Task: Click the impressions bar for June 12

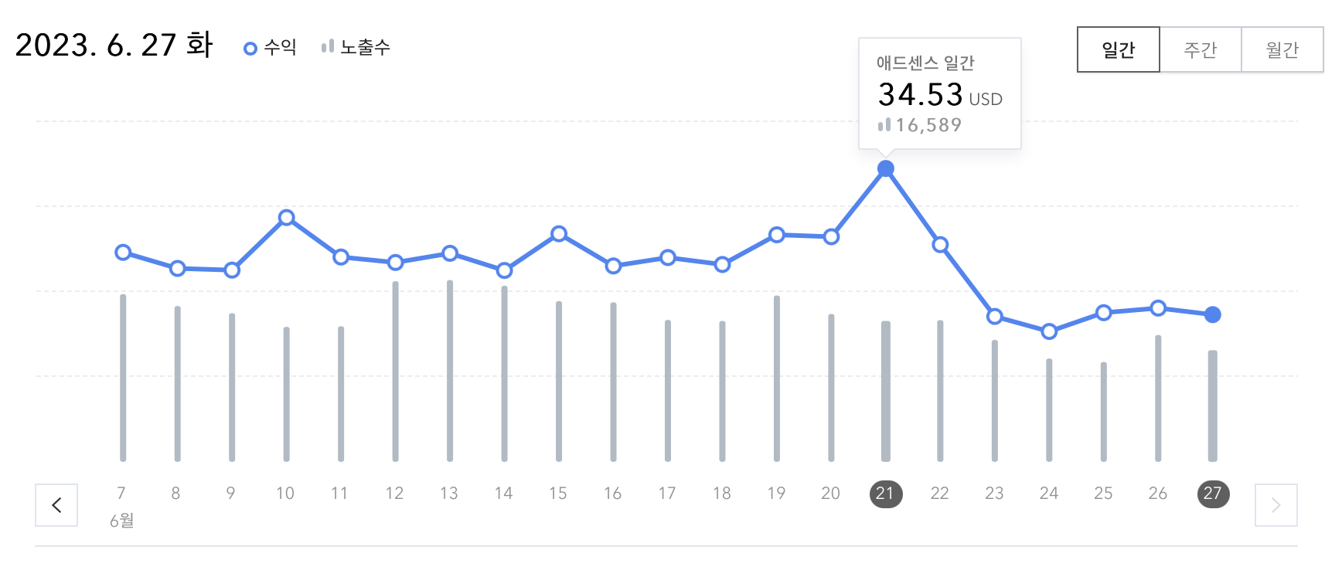Action: pyautogui.click(x=394, y=371)
